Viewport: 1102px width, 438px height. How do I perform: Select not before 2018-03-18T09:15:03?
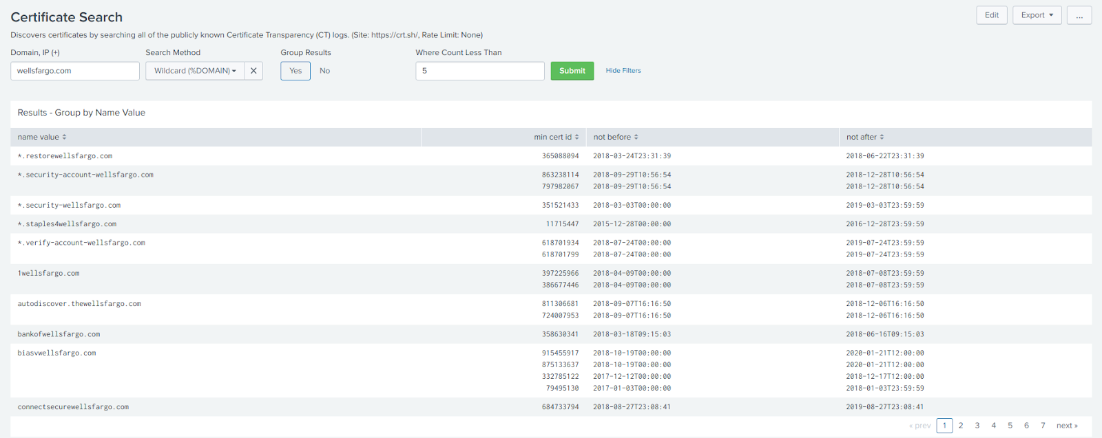(632, 334)
